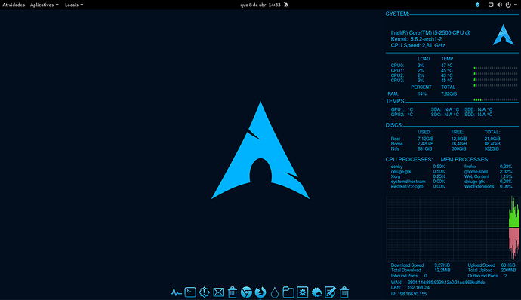Open the cloud gear app in dock
The height and width of the screenshot is (300, 521).
coord(316,292)
